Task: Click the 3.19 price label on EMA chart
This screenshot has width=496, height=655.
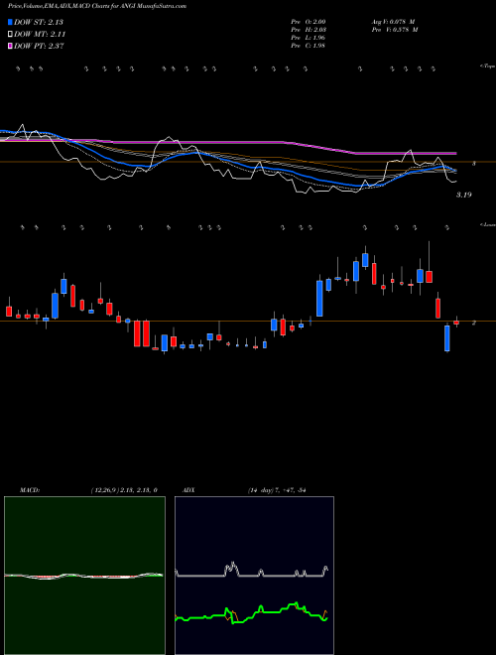Action: point(463,195)
